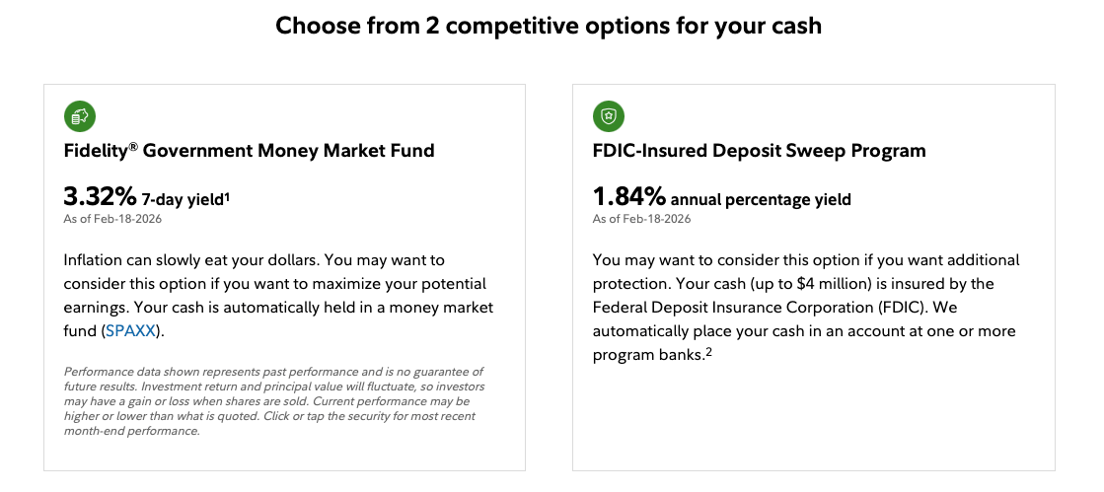Screen dimensions: 1104x492
Task: Click the italic performance data disclaimer
Action: point(273,401)
